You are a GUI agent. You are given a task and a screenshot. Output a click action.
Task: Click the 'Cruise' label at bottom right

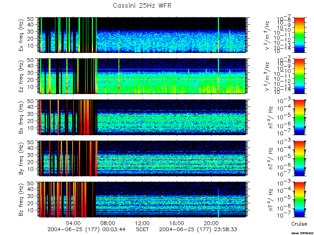click(x=299, y=224)
